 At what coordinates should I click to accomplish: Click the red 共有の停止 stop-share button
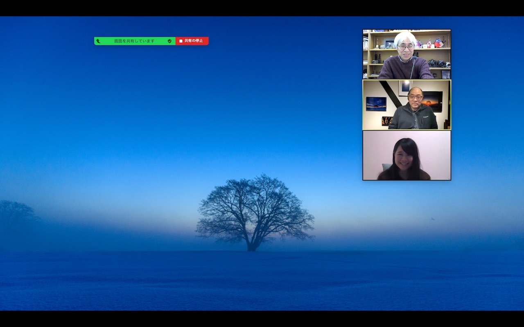pyautogui.click(x=192, y=41)
